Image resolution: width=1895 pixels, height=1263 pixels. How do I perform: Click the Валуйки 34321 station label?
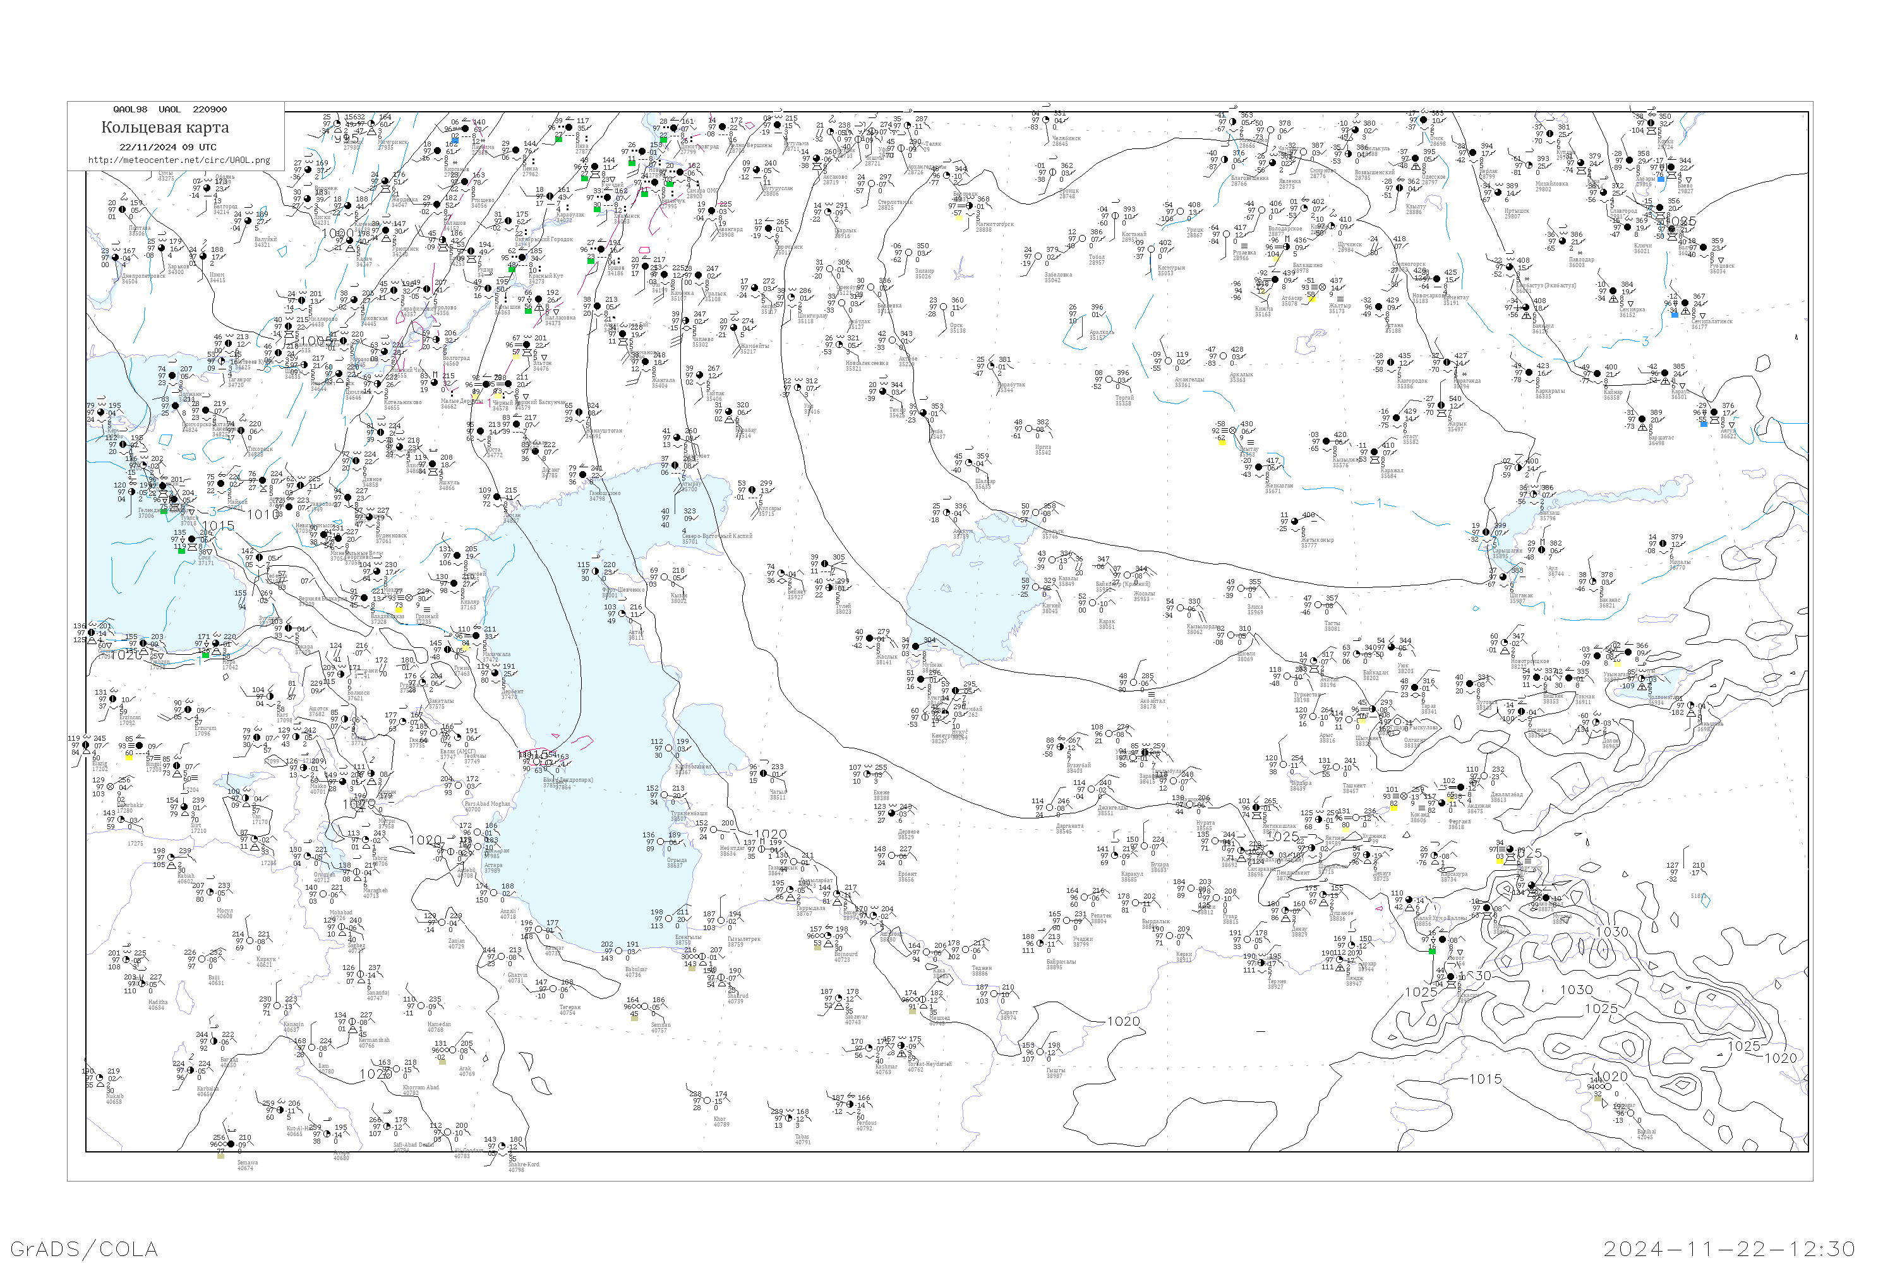265,242
